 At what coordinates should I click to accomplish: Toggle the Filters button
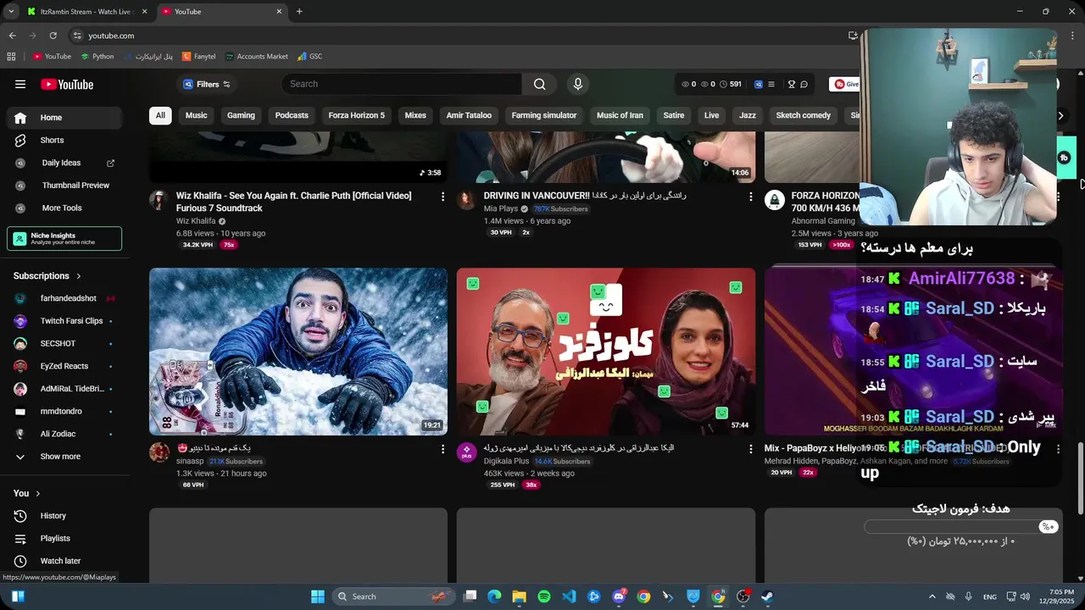pyautogui.click(x=207, y=84)
